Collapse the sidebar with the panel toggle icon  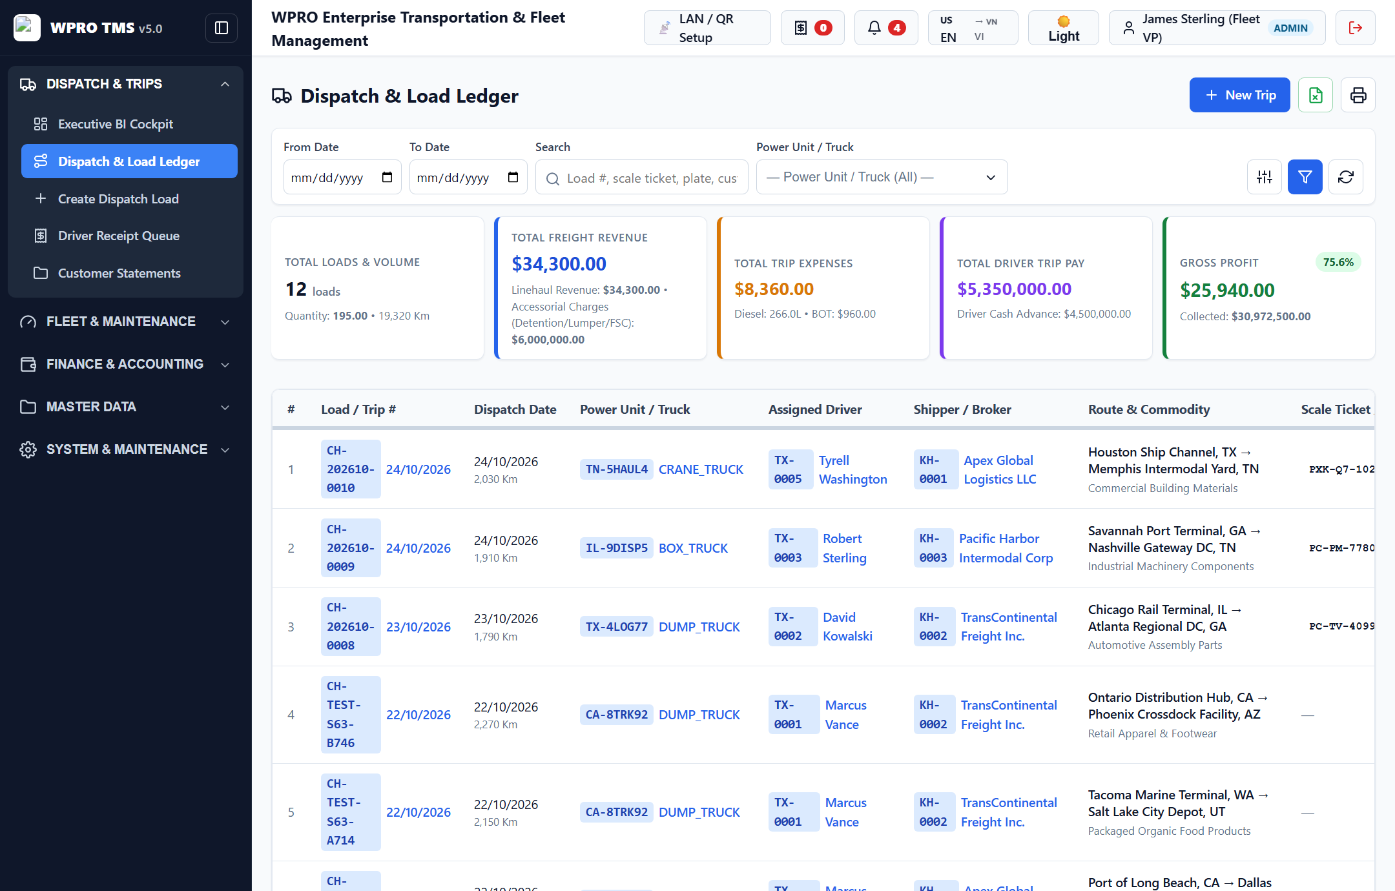pos(222,28)
